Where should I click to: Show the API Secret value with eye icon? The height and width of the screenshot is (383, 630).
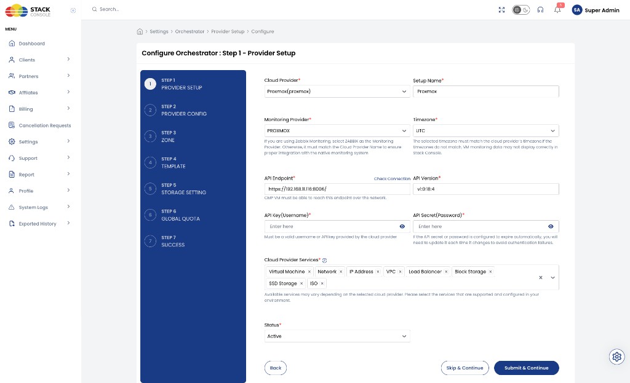[551, 226]
